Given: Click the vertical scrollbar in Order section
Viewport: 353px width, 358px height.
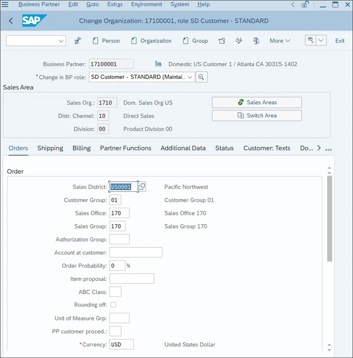Looking at the screenshot, I should [x=329, y=219].
